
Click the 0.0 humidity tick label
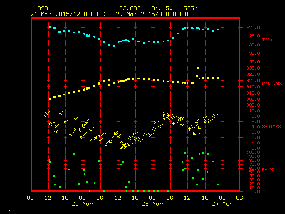point(256,192)
